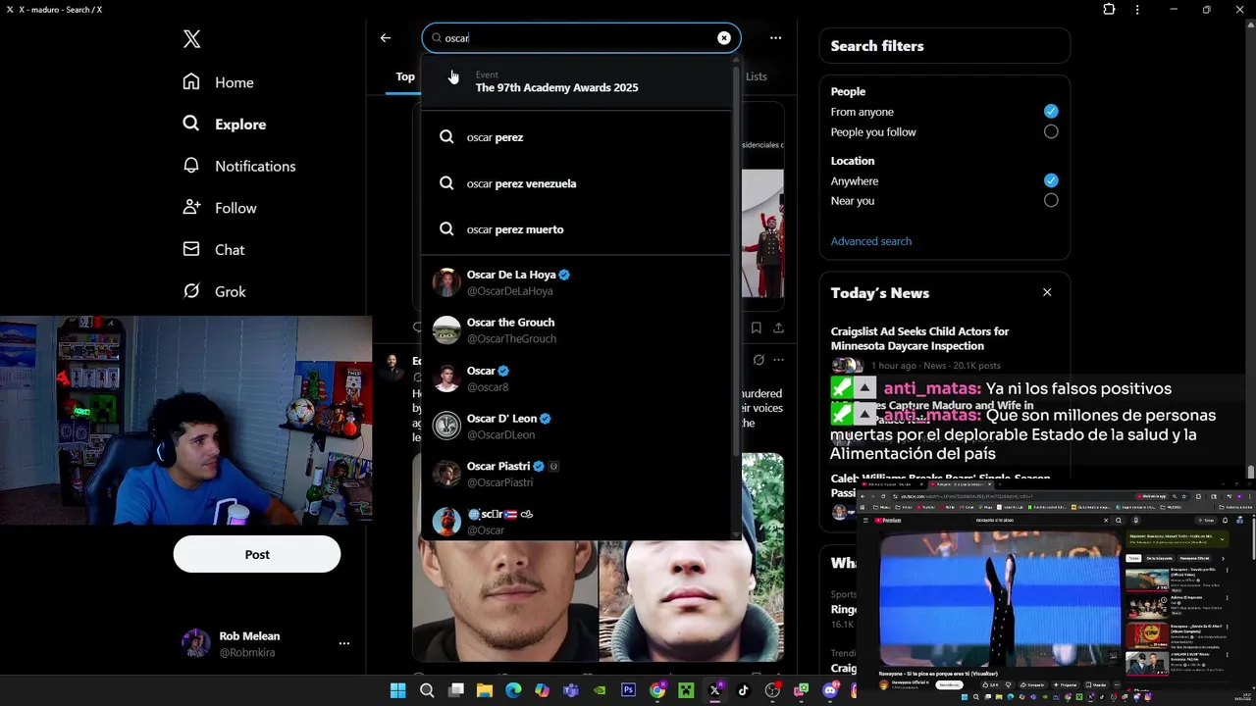Open the Oscar the Grouch account

point(576,330)
